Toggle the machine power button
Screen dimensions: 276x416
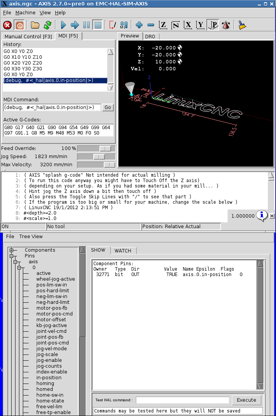click(x=20, y=25)
